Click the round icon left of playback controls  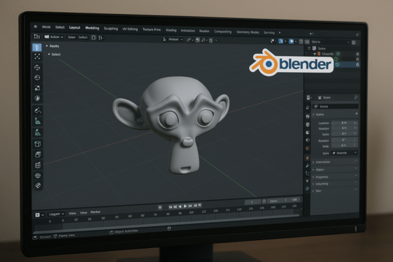160,208
